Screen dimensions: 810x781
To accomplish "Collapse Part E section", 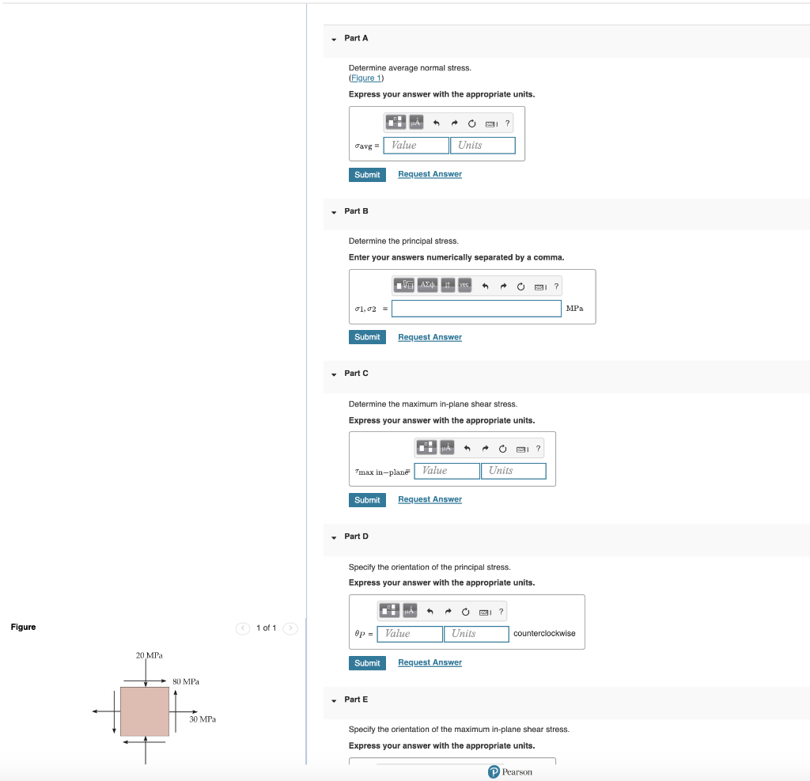I will coord(334,700).
